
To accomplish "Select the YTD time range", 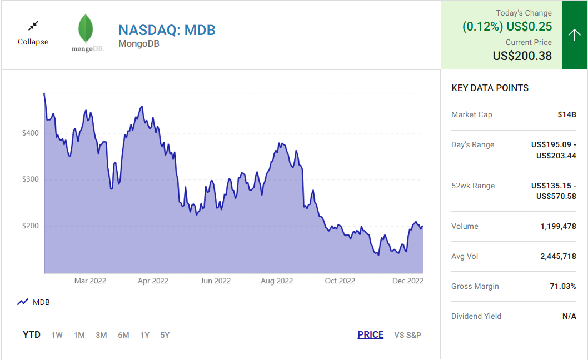I will [32, 335].
